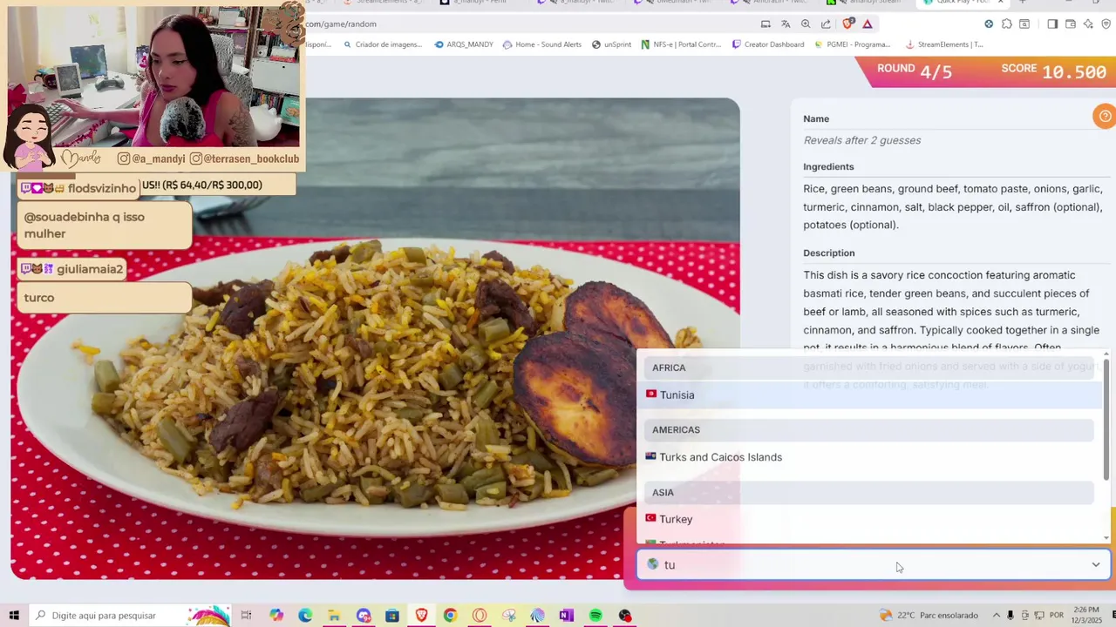
Task: Switch to Brave browser on the taskbar
Action: click(421, 616)
